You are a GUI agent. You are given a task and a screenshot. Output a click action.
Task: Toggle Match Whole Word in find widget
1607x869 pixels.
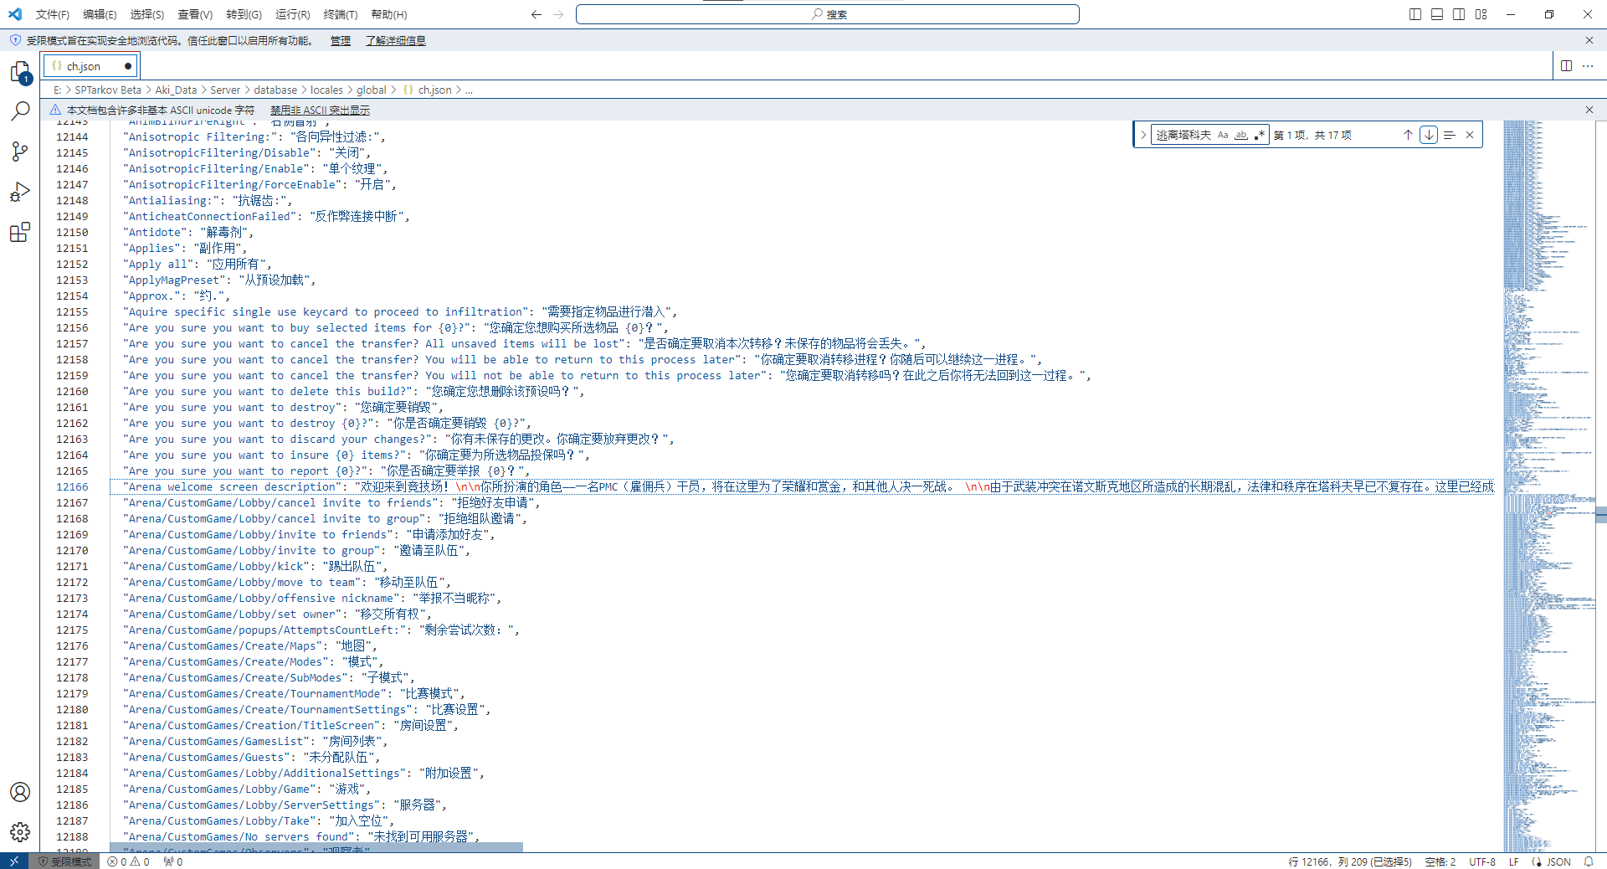(1241, 135)
